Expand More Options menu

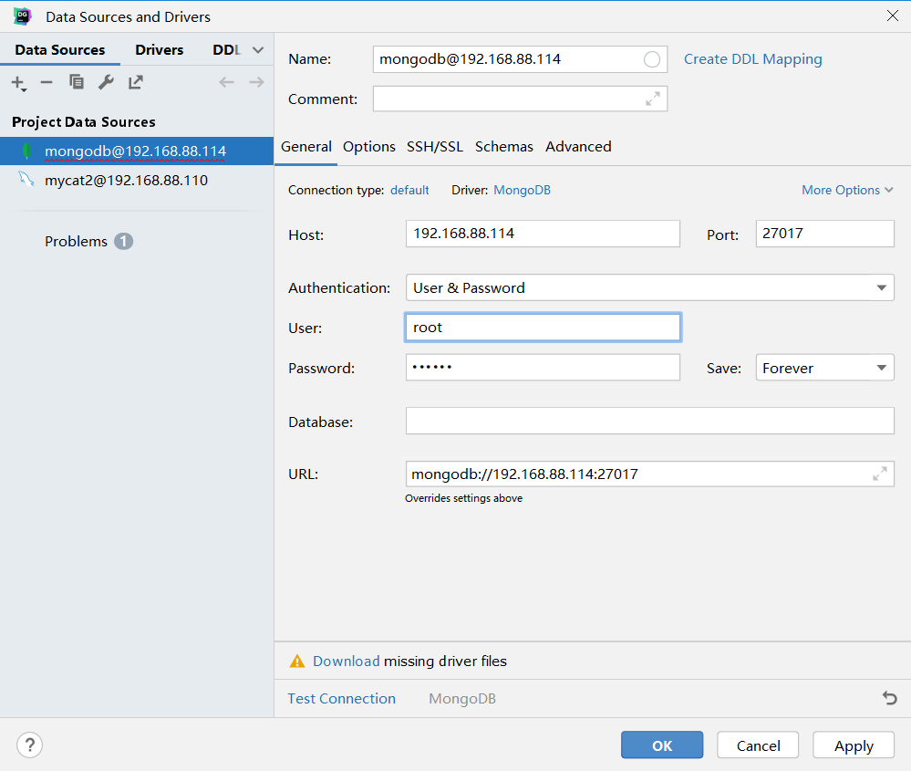coord(847,190)
